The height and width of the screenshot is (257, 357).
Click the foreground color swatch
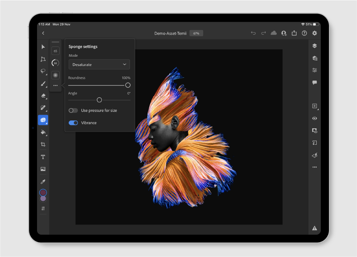click(43, 192)
